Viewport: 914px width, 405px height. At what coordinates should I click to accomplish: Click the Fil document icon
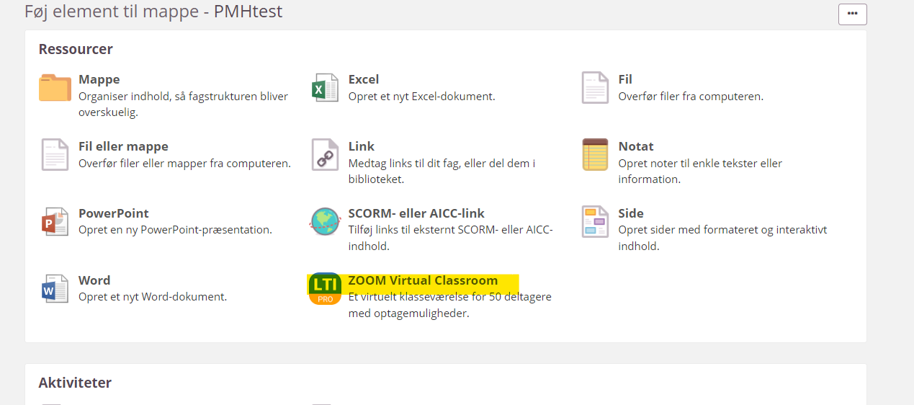595,88
